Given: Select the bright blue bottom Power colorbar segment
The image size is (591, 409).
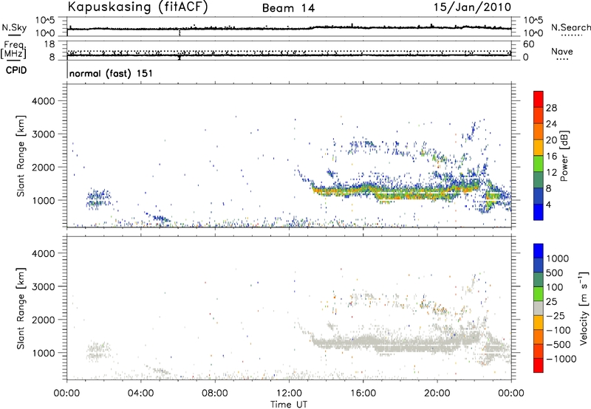Looking at the screenshot, I should pyautogui.click(x=539, y=212).
